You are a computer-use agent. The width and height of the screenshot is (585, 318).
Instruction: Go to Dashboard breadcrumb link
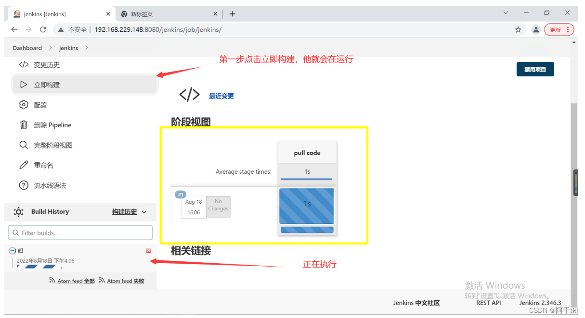pos(27,48)
